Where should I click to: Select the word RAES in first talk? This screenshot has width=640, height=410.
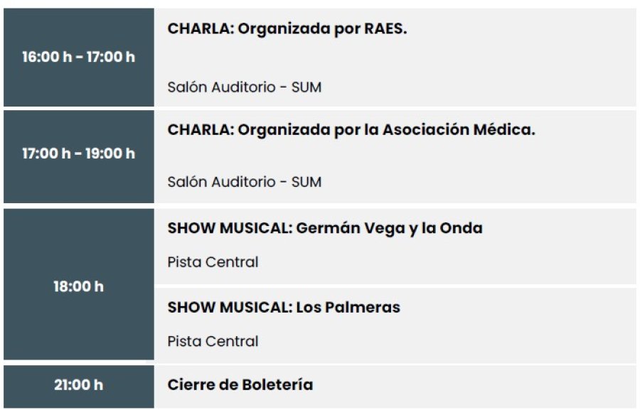tap(385, 29)
